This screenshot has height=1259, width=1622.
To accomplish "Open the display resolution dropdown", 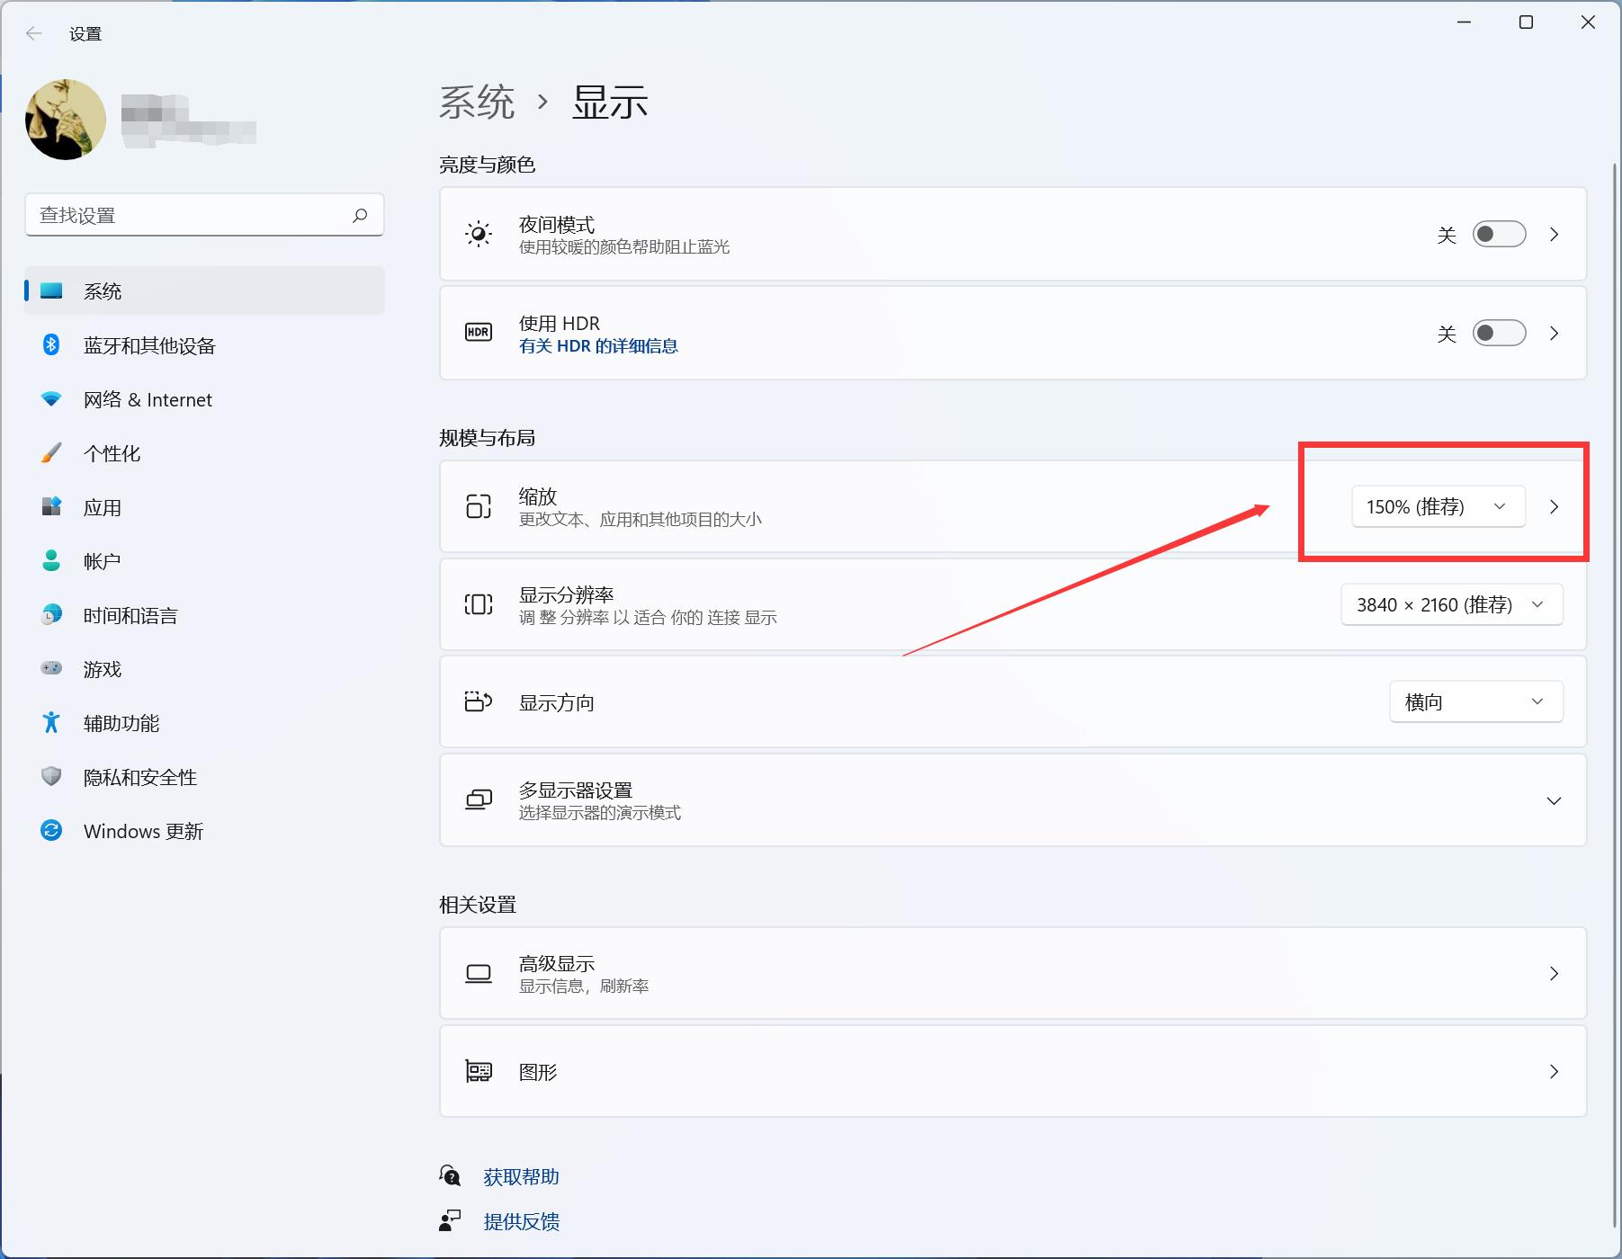I will pos(1450,604).
